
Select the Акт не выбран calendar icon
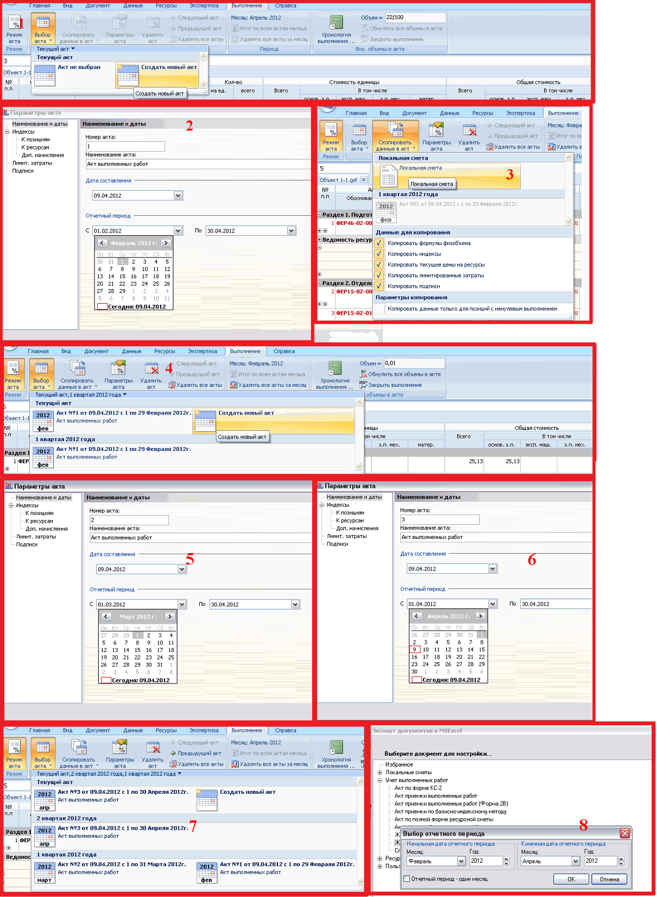pyautogui.click(x=45, y=76)
